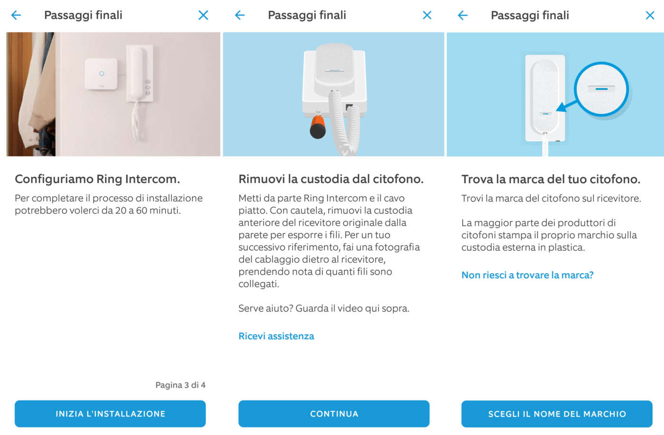Open 'Non riesci a trovare la marca?' link
This screenshot has height=435, width=664.
(x=527, y=275)
